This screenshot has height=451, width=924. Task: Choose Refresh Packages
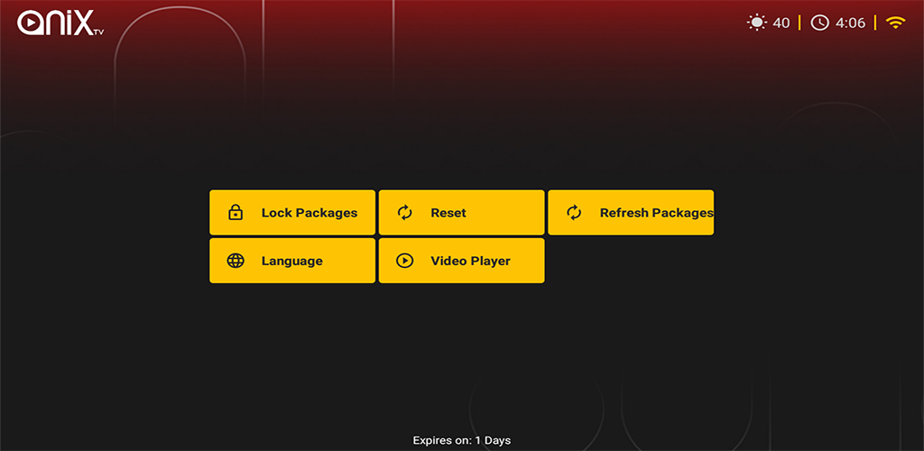click(x=631, y=213)
